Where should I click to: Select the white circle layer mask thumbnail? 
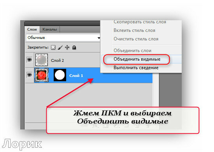pyautogui.click(x=60, y=75)
